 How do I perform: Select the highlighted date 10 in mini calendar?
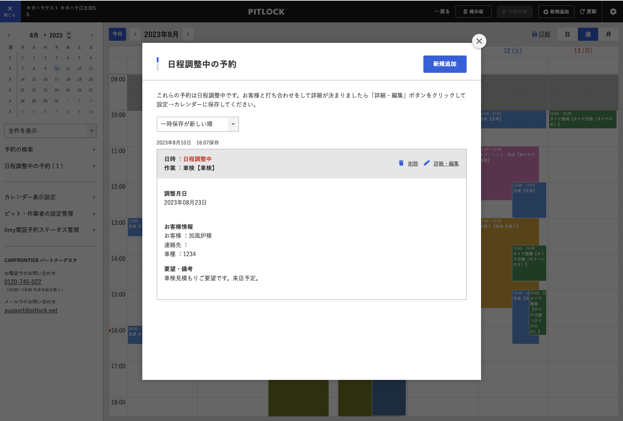pos(57,68)
